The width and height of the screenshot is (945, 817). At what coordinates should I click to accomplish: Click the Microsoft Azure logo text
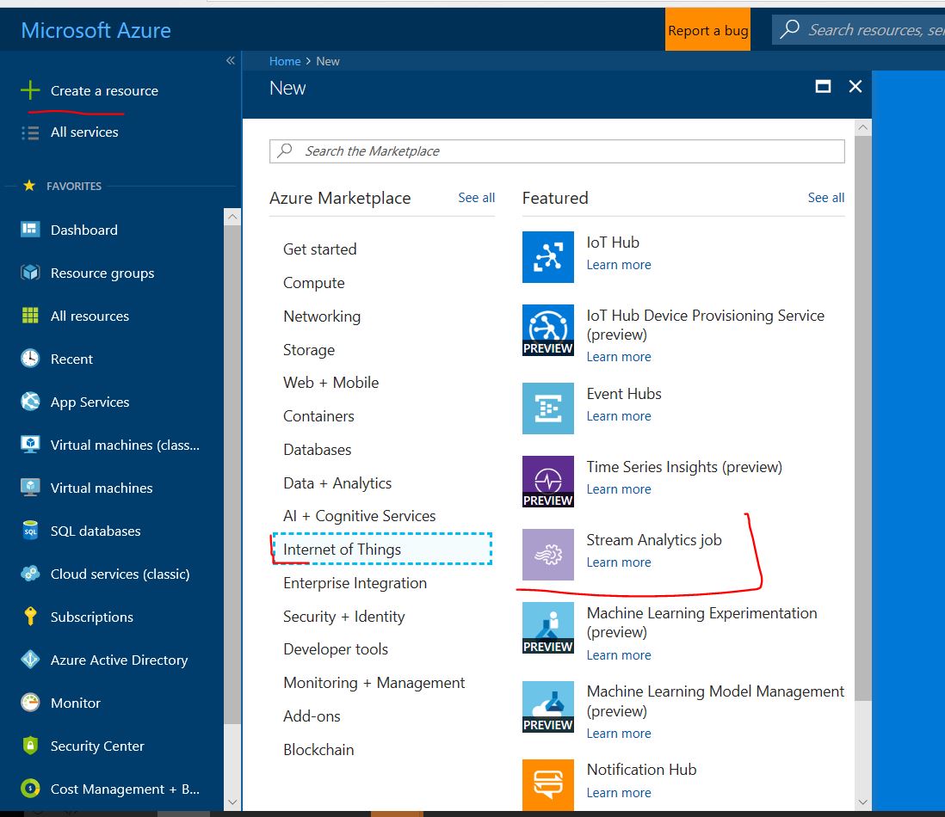(96, 30)
